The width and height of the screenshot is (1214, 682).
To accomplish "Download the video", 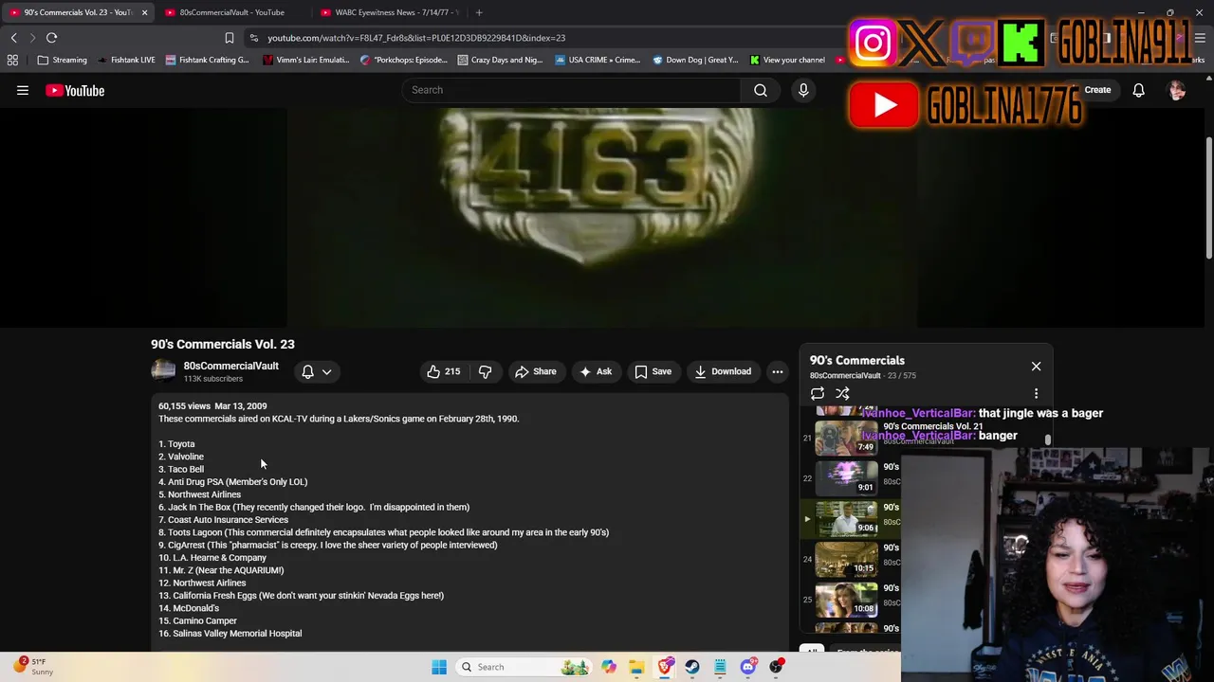I will point(723,371).
